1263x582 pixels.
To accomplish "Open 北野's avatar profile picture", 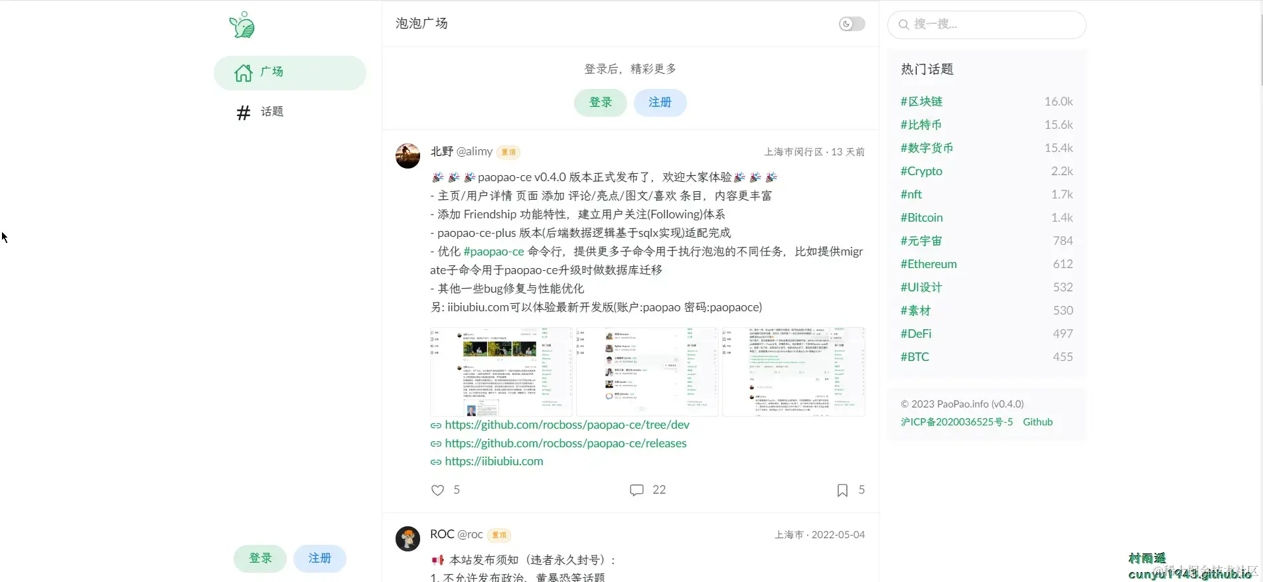I will click(x=408, y=156).
